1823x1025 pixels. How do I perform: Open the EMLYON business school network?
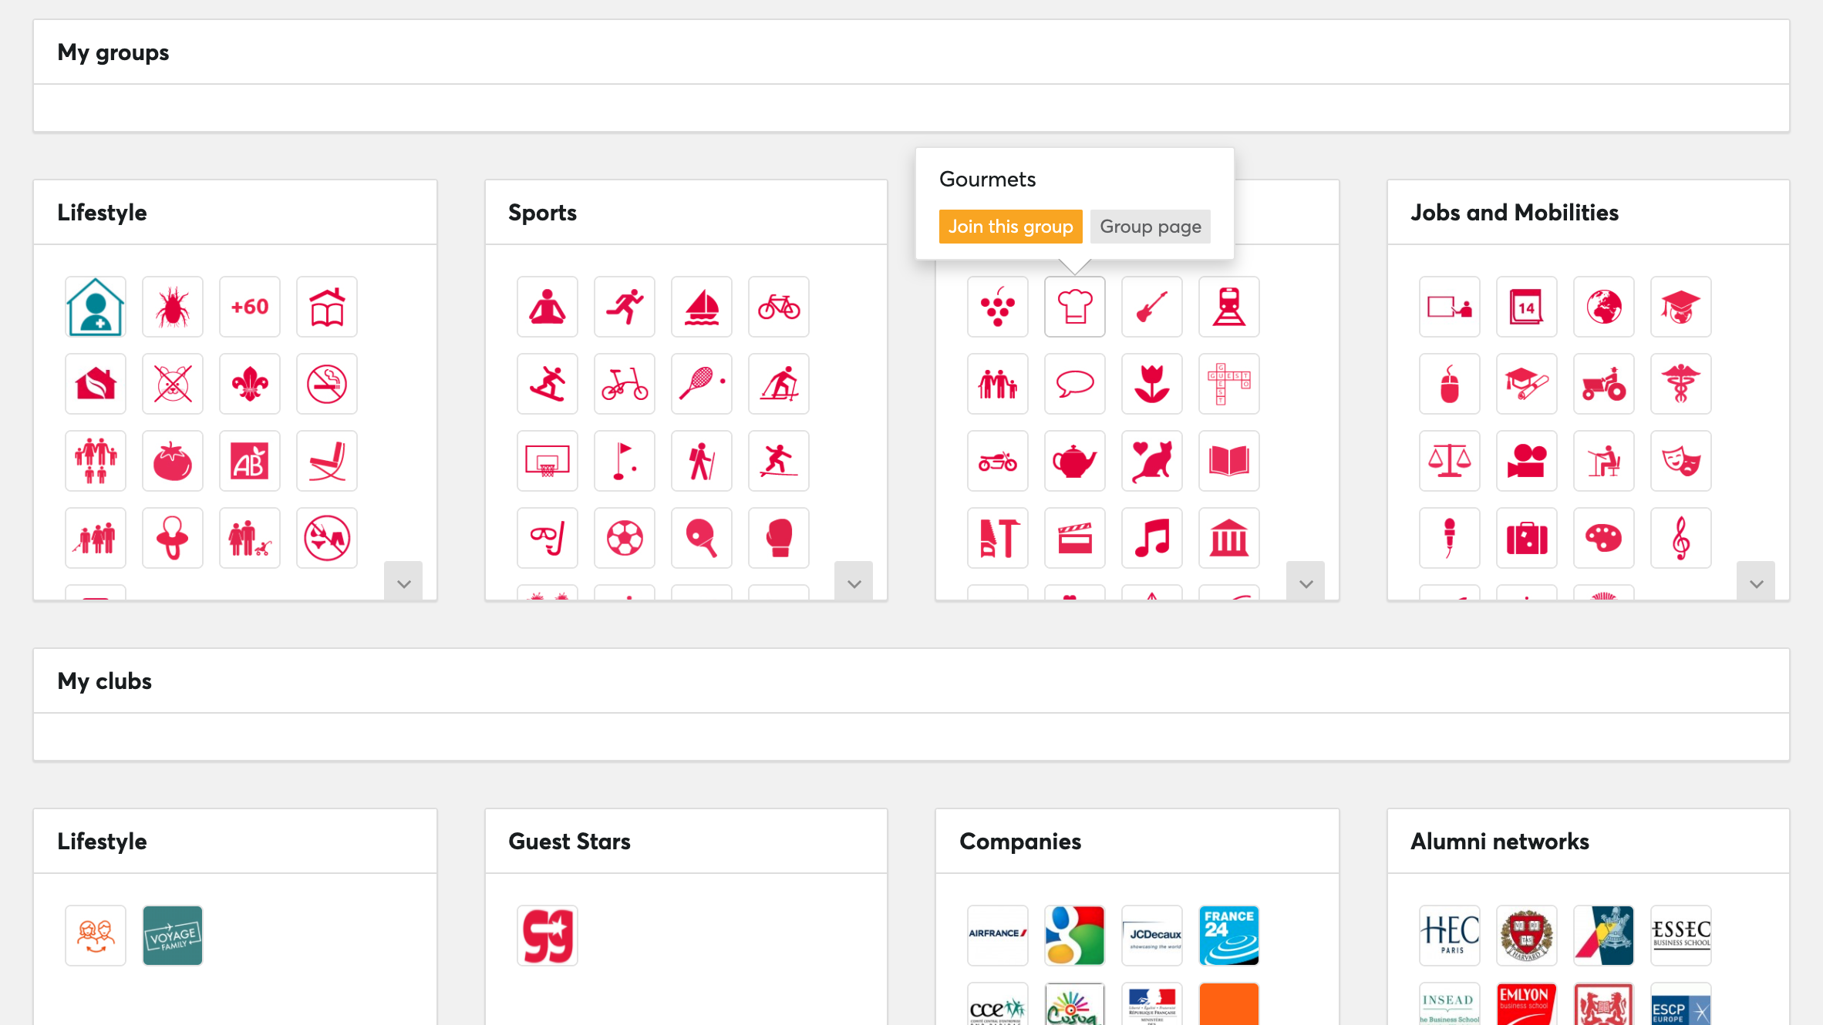[x=1527, y=1004]
